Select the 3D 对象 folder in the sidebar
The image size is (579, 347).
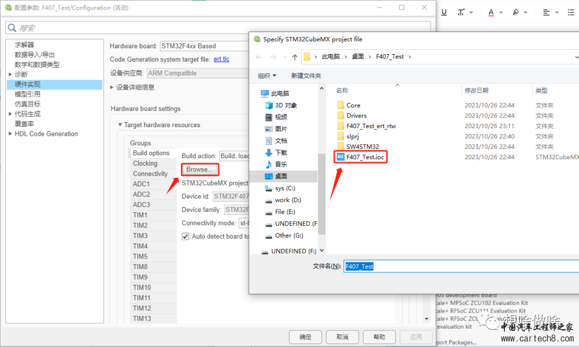(281, 105)
